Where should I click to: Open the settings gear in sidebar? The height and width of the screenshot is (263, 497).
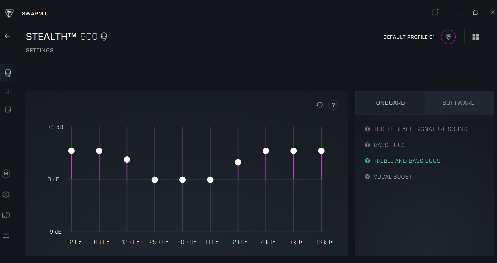click(x=6, y=194)
